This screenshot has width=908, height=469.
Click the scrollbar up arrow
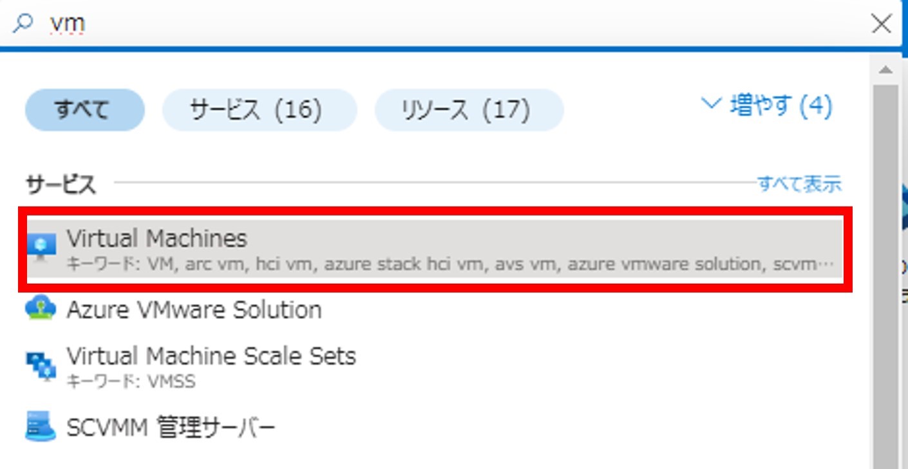click(885, 69)
